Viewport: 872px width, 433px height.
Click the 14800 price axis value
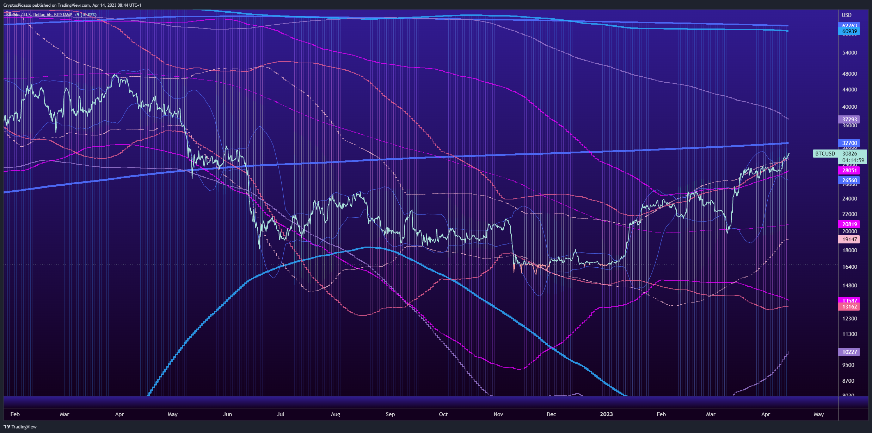(849, 285)
